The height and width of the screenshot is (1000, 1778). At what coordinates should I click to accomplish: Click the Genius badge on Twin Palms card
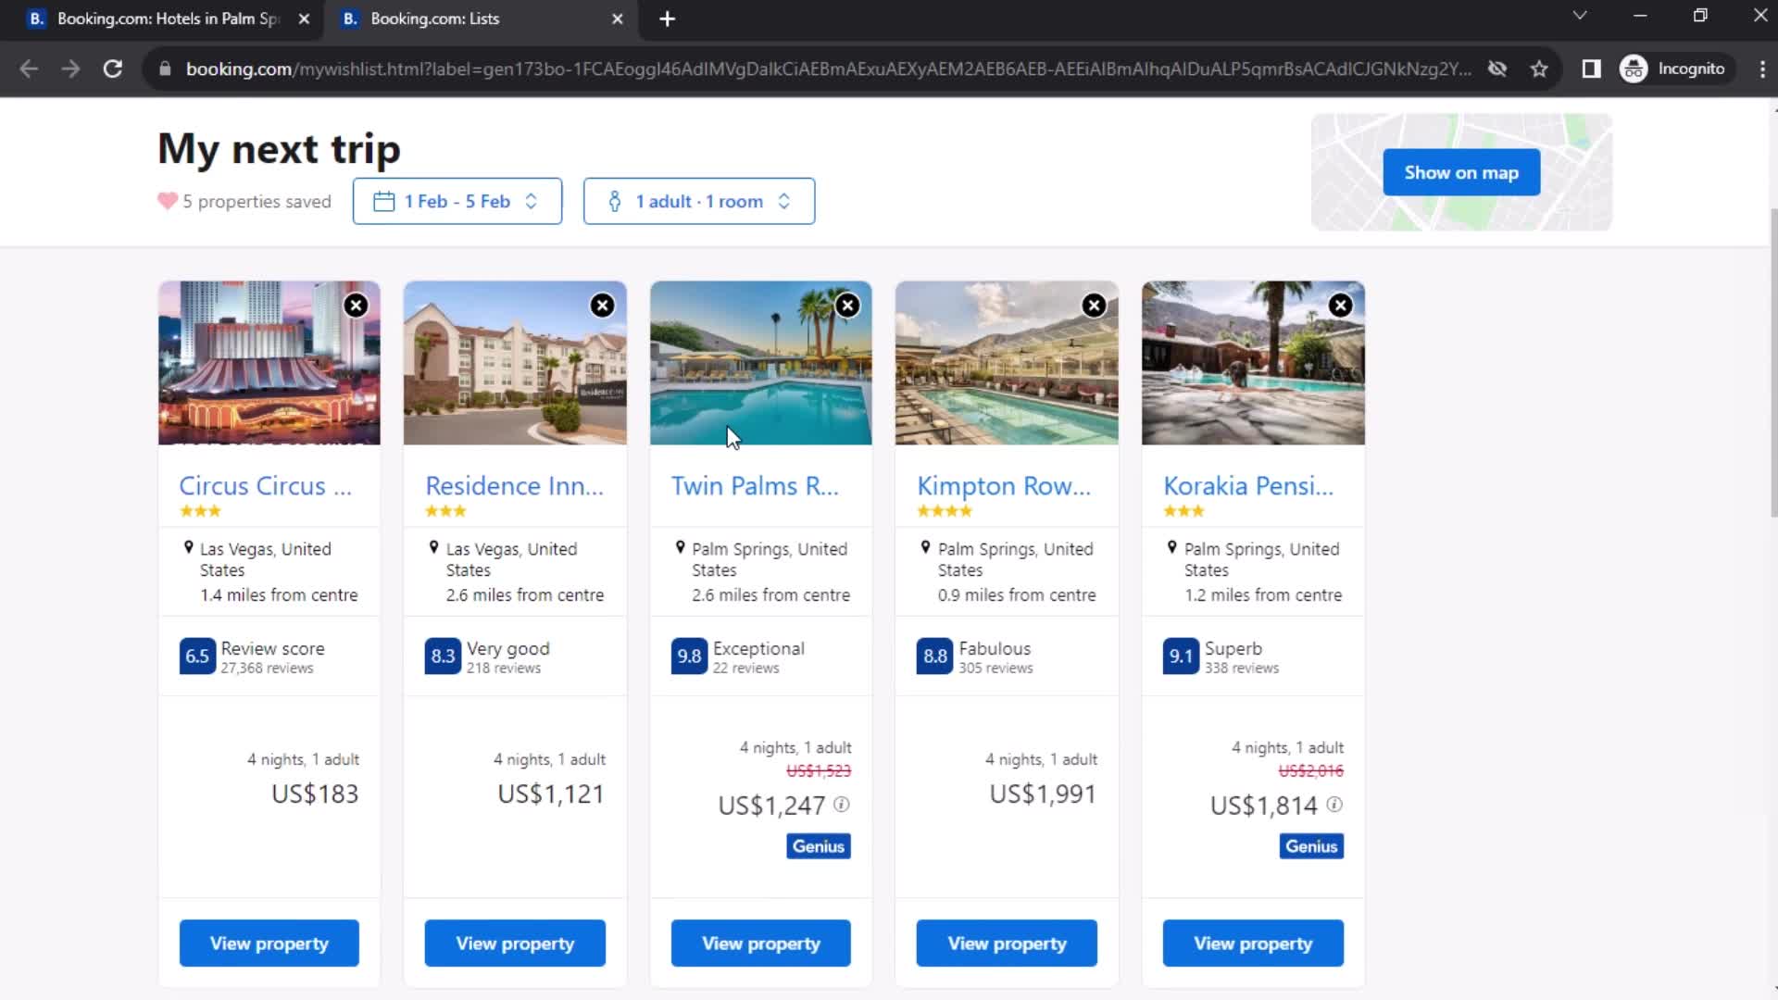tap(819, 846)
